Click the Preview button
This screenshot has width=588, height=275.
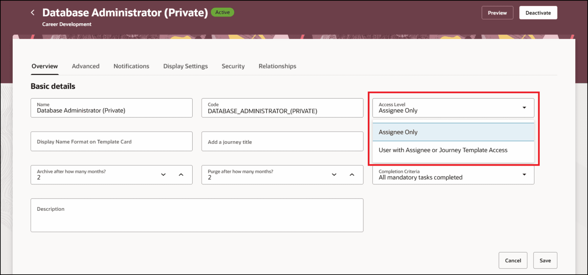pos(497,12)
